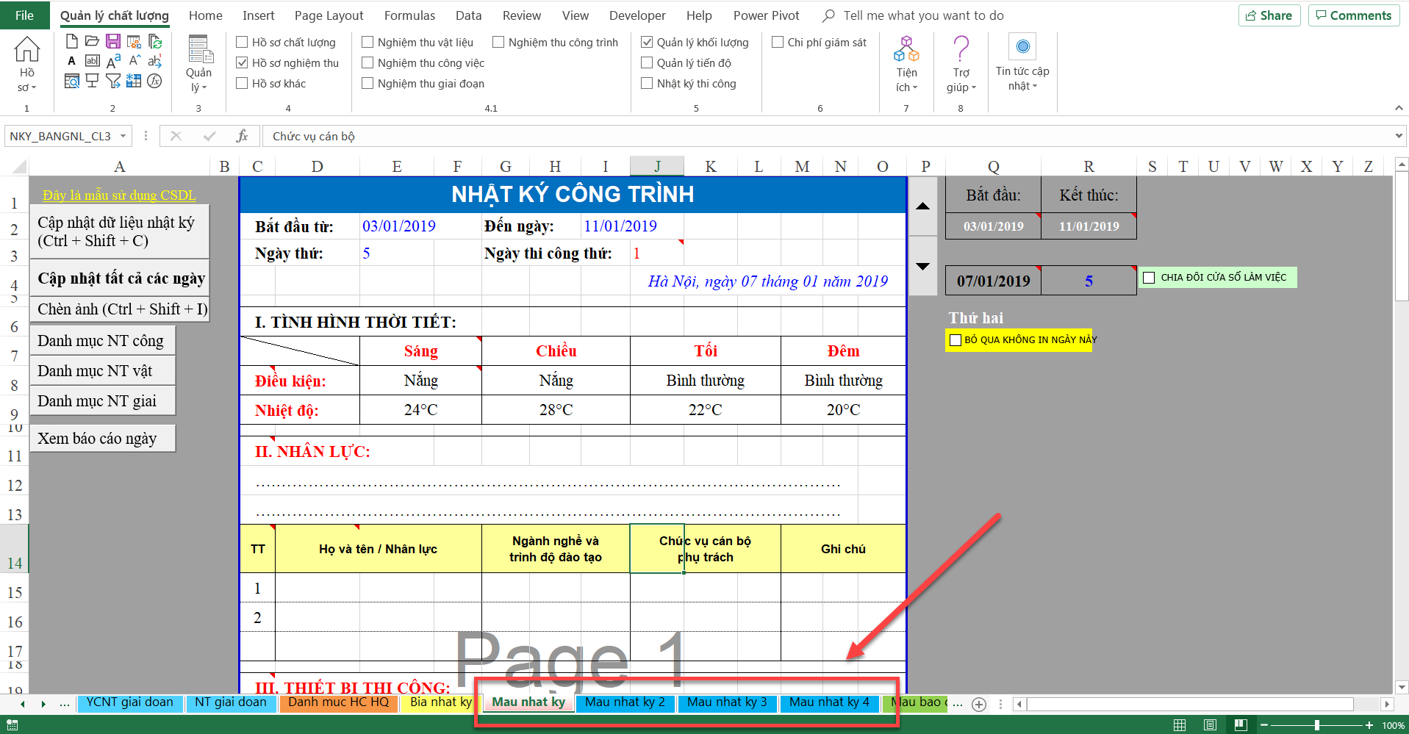
Task: Click 'Cập nhật tất cả các ngày' button
Action: click(x=120, y=278)
